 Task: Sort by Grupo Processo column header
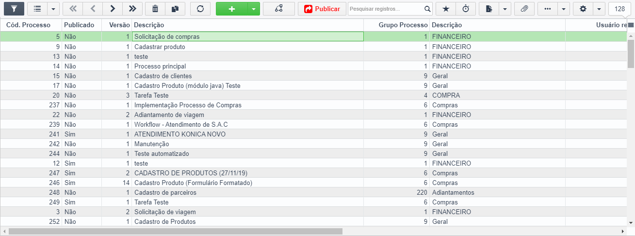coord(397,25)
